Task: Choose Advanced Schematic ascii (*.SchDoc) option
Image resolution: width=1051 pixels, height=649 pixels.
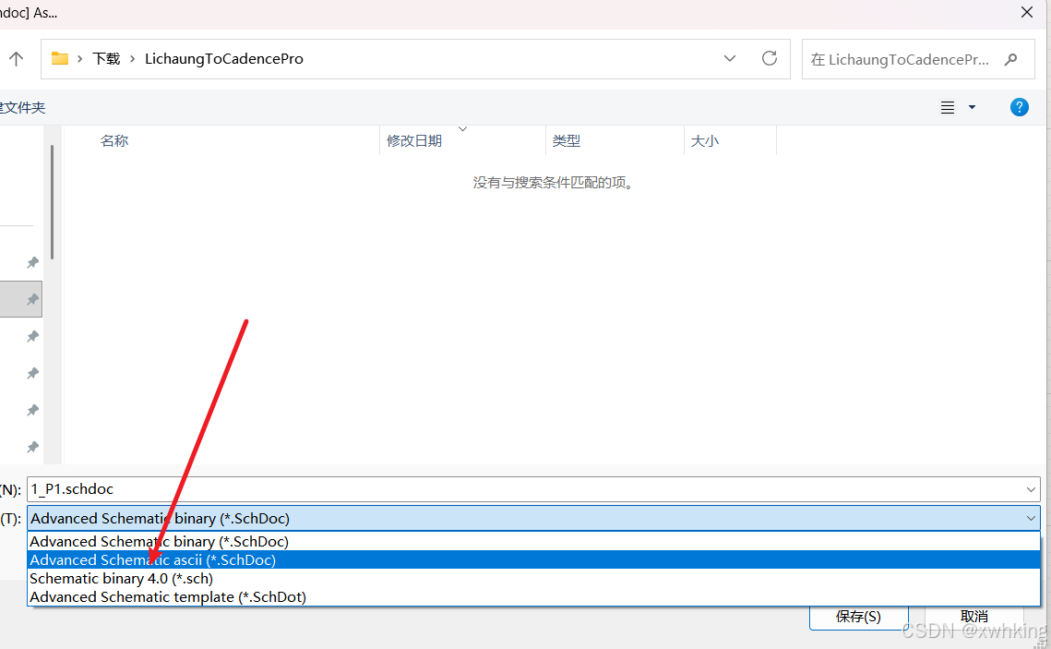Action: click(x=533, y=559)
